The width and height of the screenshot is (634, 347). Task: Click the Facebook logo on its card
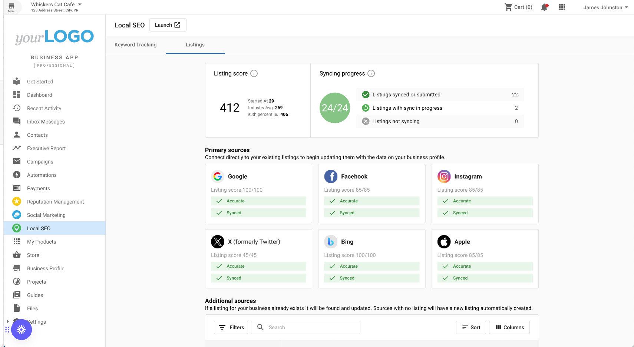331,176
